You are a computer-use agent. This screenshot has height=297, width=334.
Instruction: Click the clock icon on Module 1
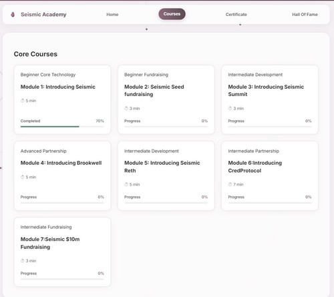coord(22,101)
